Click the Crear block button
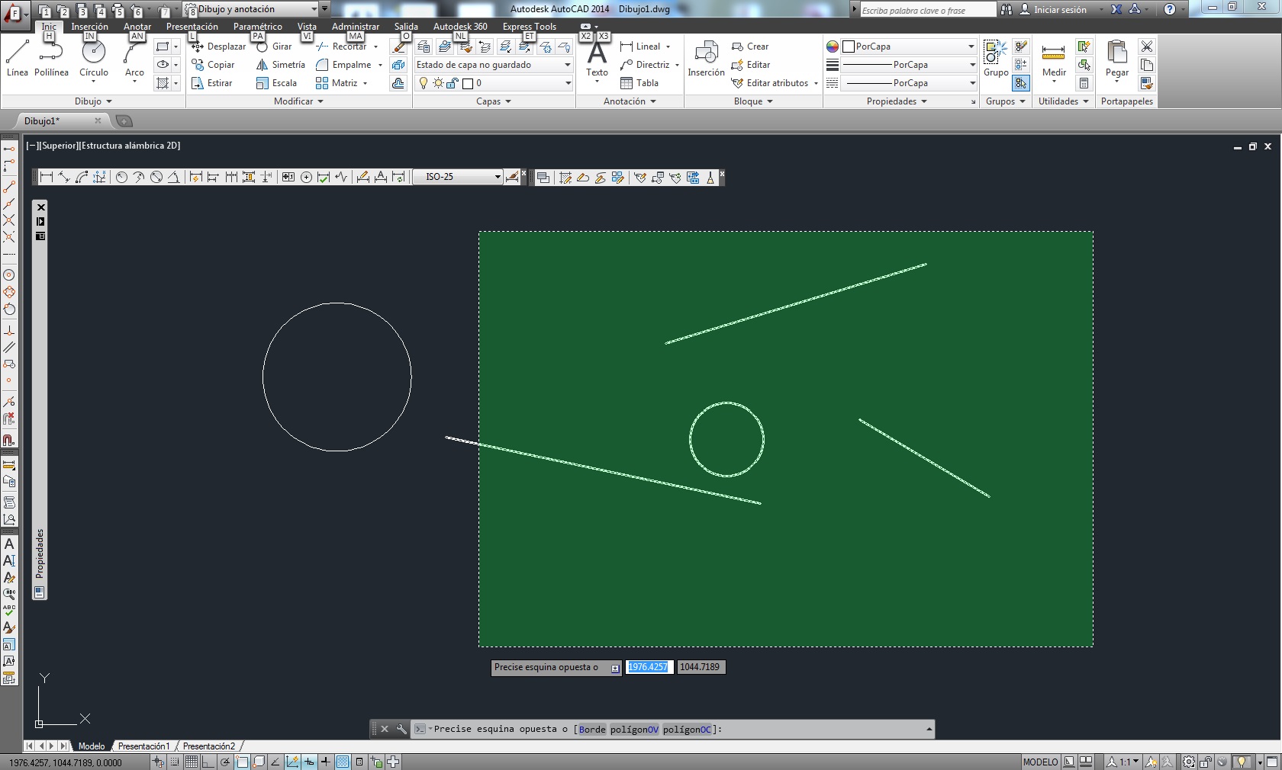 (x=750, y=47)
